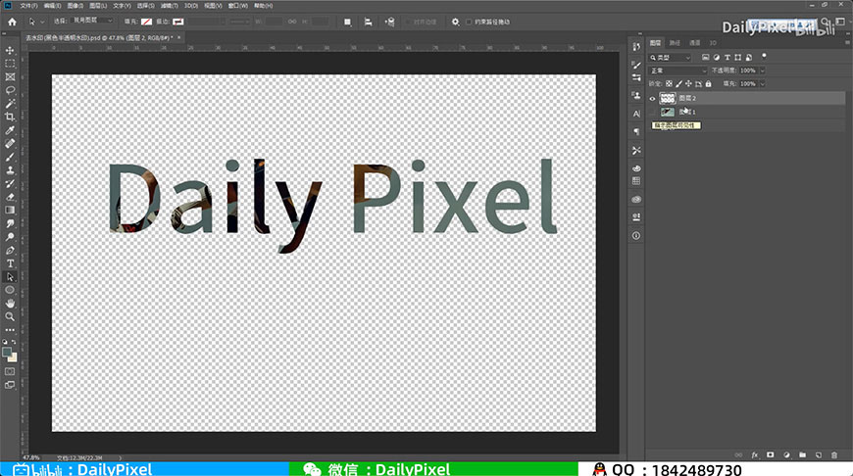Screen dimensions: 853x476
Task: Switch to the 3D panel tab
Action: click(713, 43)
